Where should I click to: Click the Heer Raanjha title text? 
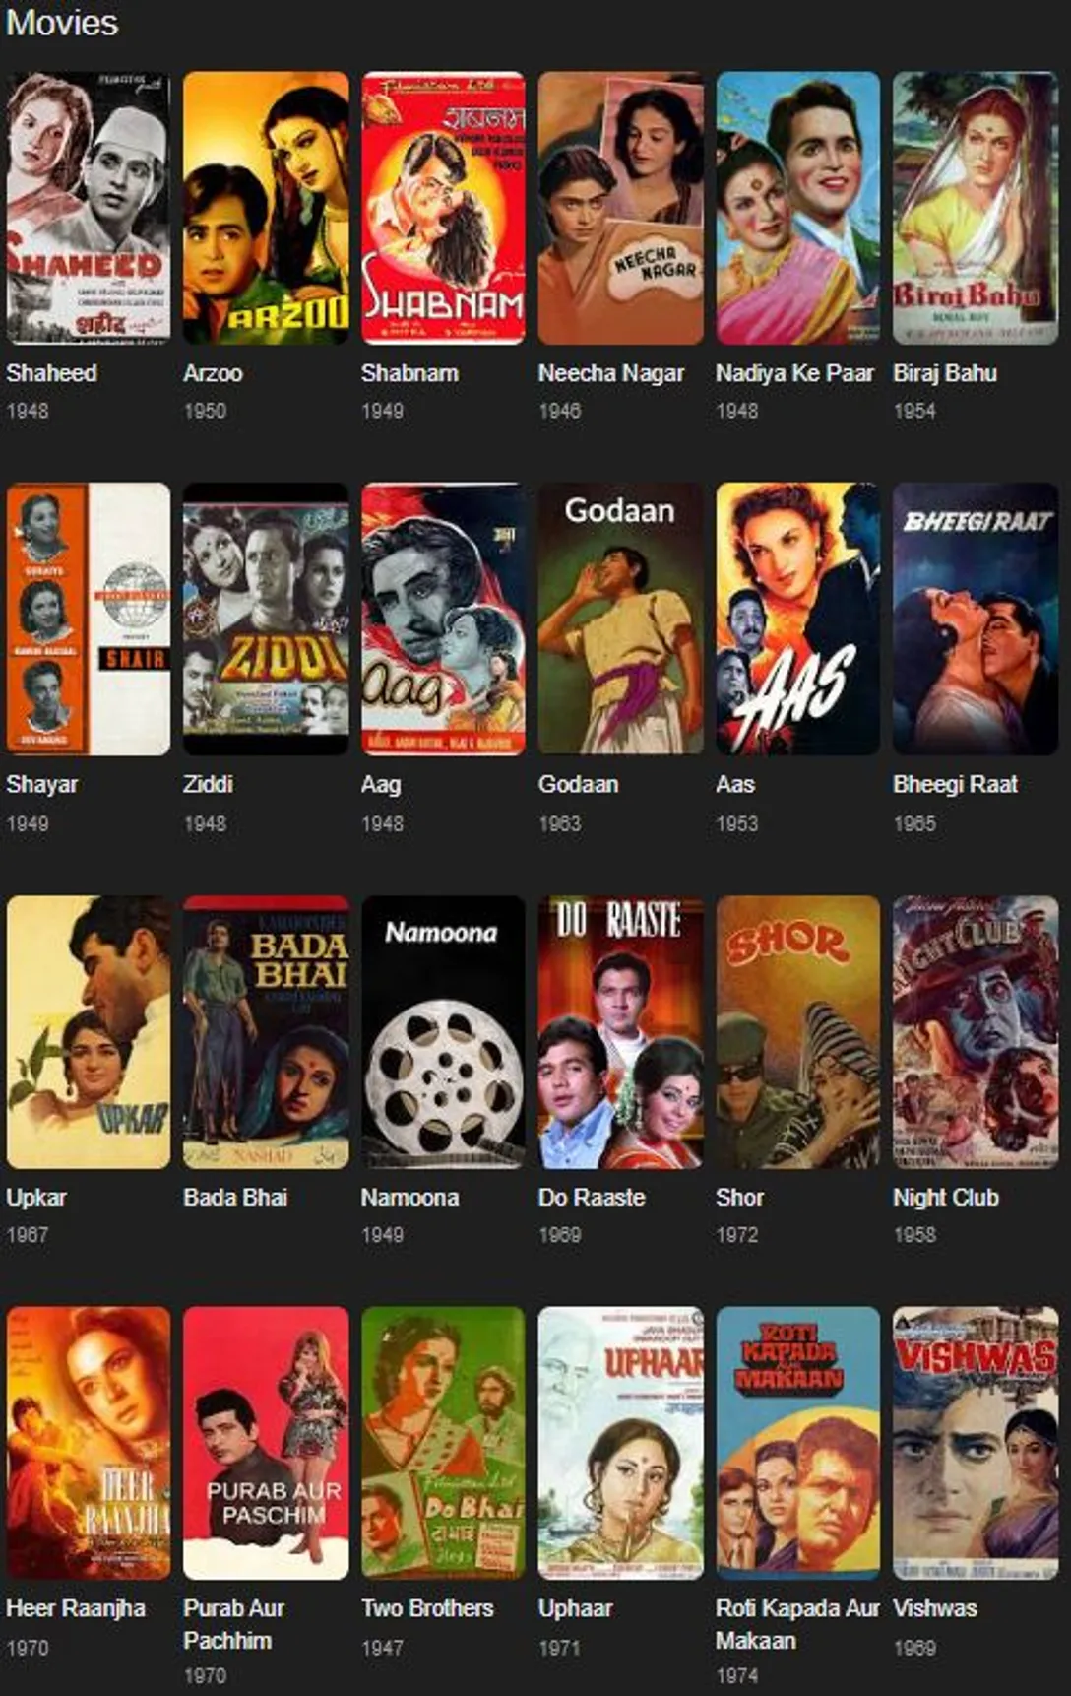click(76, 1608)
